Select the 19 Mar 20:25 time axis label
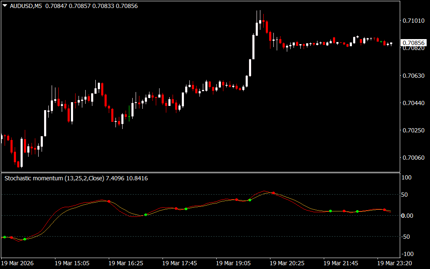The height and width of the screenshot is (269, 430). (x=287, y=263)
